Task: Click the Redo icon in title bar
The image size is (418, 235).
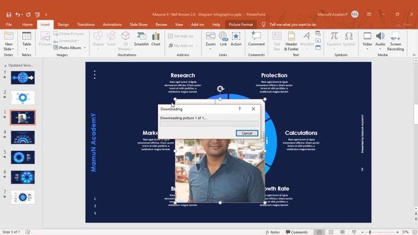Action: [x=28, y=14]
